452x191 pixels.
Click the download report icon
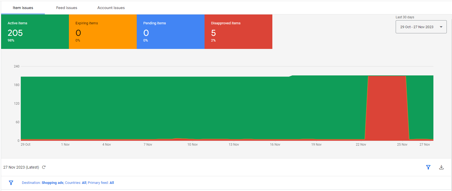[x=441, y=167]
